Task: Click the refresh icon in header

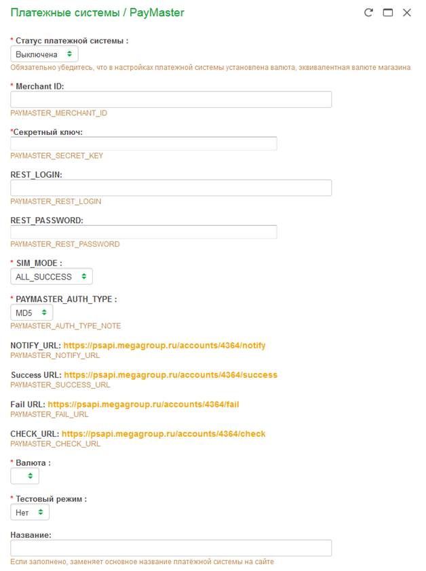Action: pyautogui.click(x=368, y=12)
